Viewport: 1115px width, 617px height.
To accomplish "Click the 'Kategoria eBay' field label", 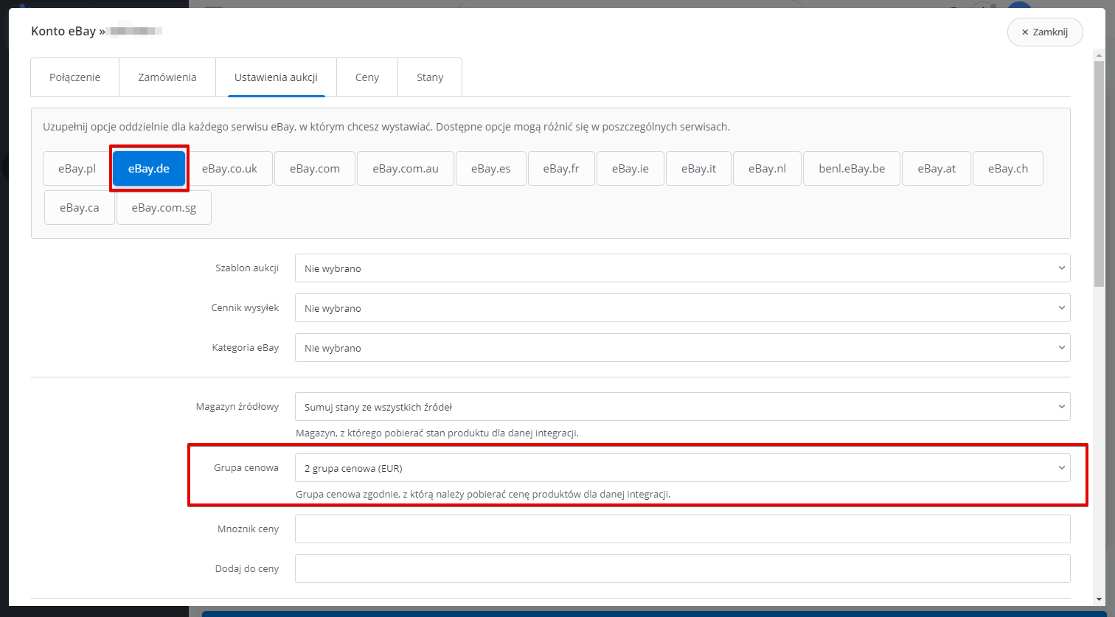I will click(246, 348).
